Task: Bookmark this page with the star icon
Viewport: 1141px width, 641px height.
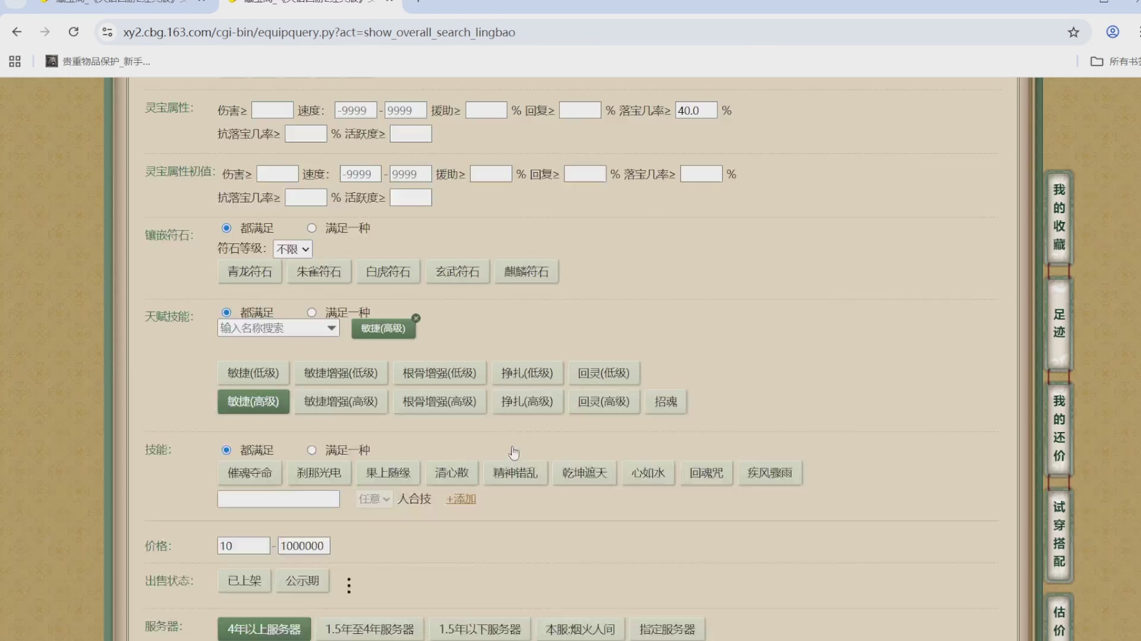Action: click(1073, 32)
